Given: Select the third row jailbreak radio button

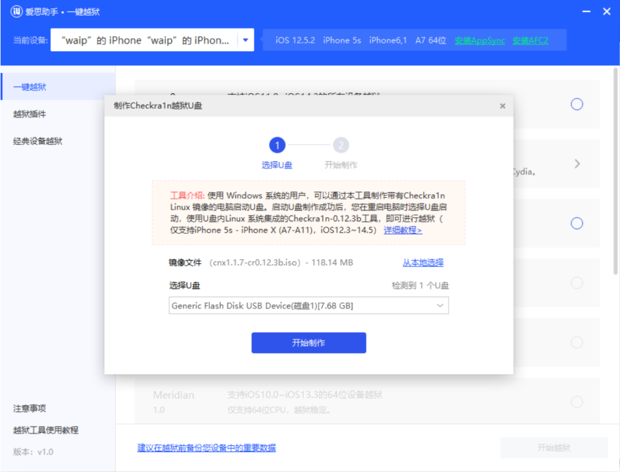Looking at the screenshot, I should tap(576, 223).
